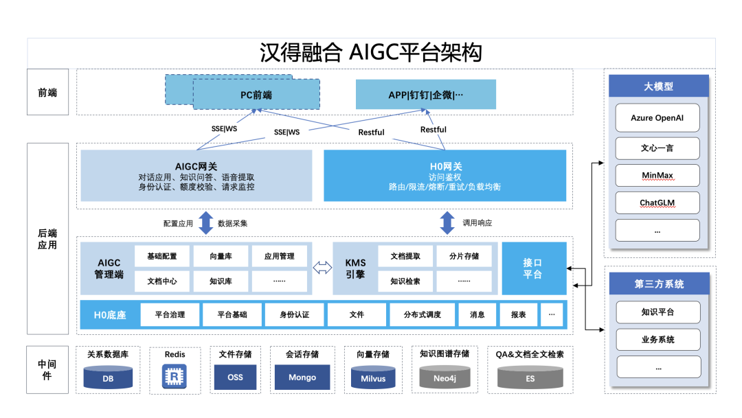Click the 第三方系统 panel header
This screenshot has width=742, height=418.
[x=658, y=284]
